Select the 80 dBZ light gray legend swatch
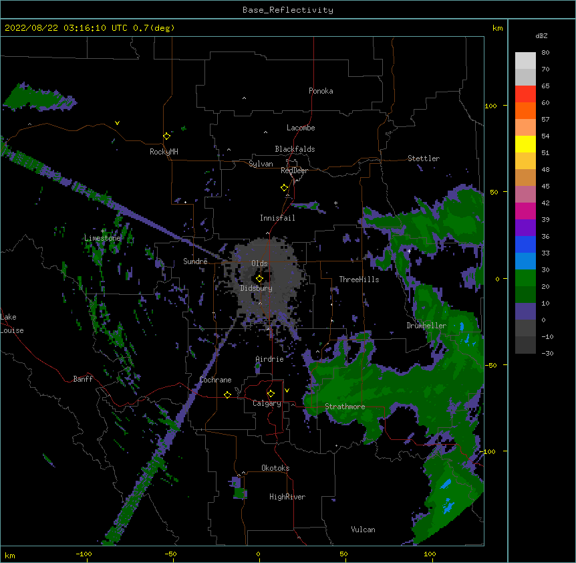 click(525, 61)
